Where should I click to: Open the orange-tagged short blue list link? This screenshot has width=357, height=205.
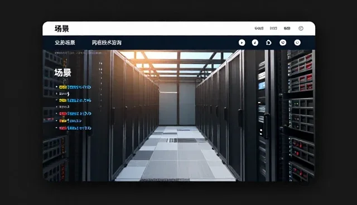point(70,121)
